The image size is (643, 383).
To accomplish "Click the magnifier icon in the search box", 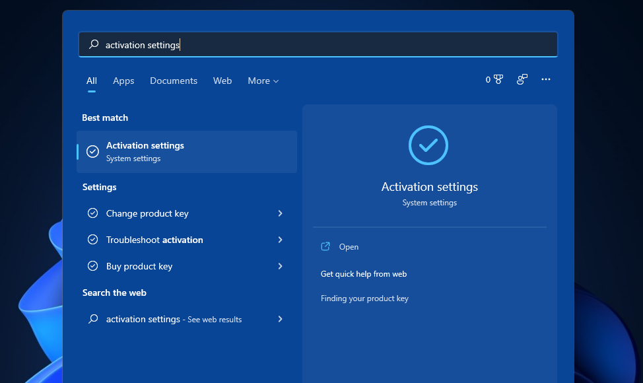I will [92, 44].
